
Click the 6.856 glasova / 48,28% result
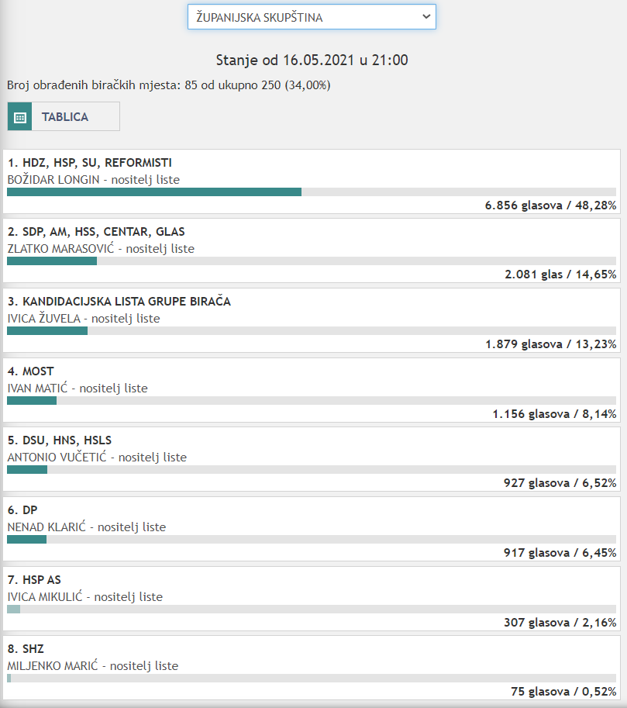550,205
